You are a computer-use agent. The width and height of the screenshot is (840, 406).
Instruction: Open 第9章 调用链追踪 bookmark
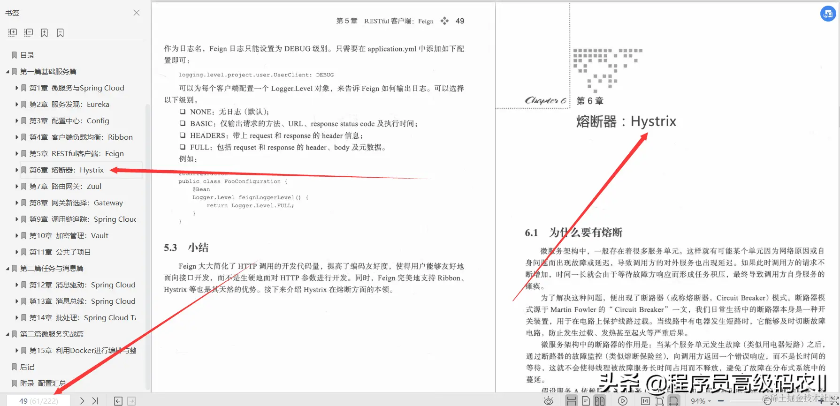coord(83,219)
